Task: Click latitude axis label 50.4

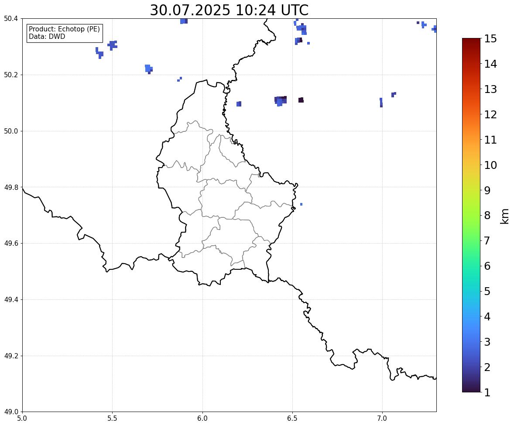Action: [x=11, y=19]
